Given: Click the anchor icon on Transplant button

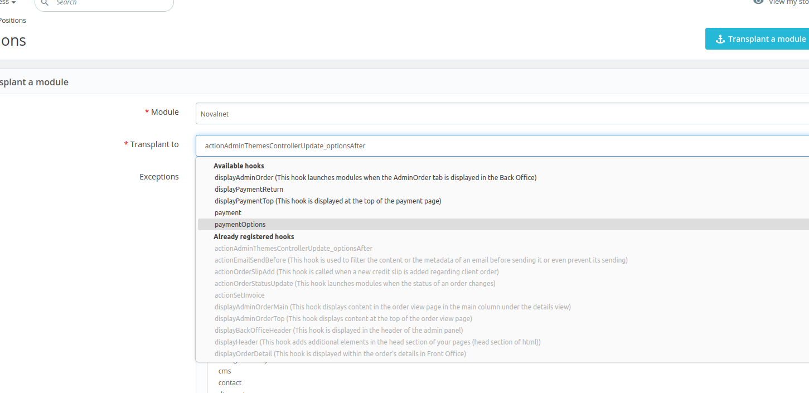Looking at the screenshot, I should 720,39.
